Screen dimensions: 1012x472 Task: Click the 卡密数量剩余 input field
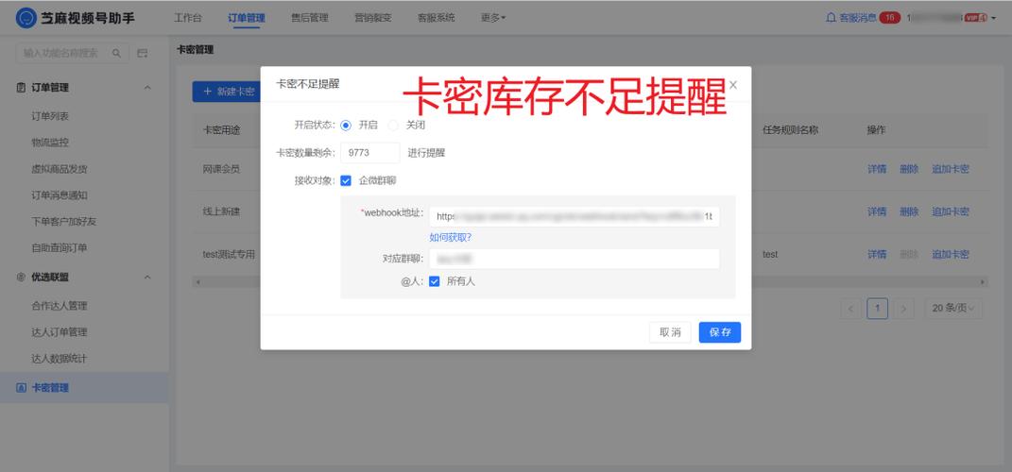(369, 153)
